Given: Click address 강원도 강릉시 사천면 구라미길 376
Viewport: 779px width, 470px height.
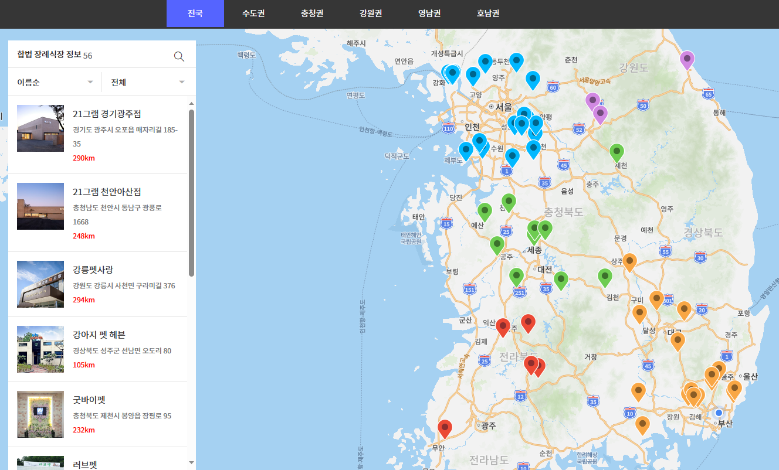Looking at the screenshot, I should 124,286.
